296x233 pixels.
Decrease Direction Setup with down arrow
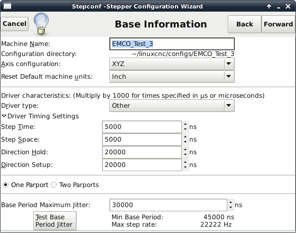(185, 167)
